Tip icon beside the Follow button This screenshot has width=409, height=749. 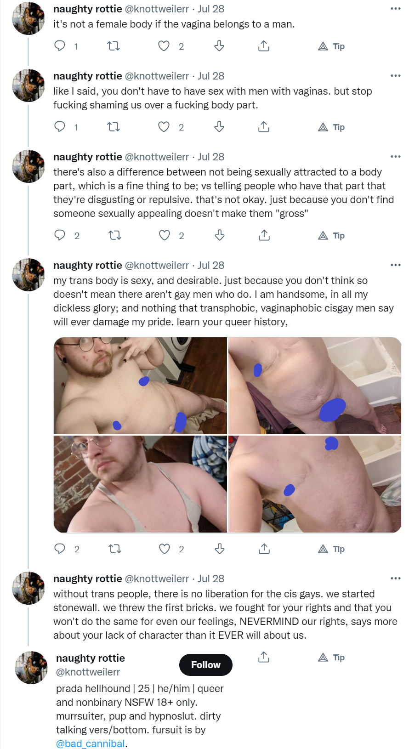pos(331,658)
